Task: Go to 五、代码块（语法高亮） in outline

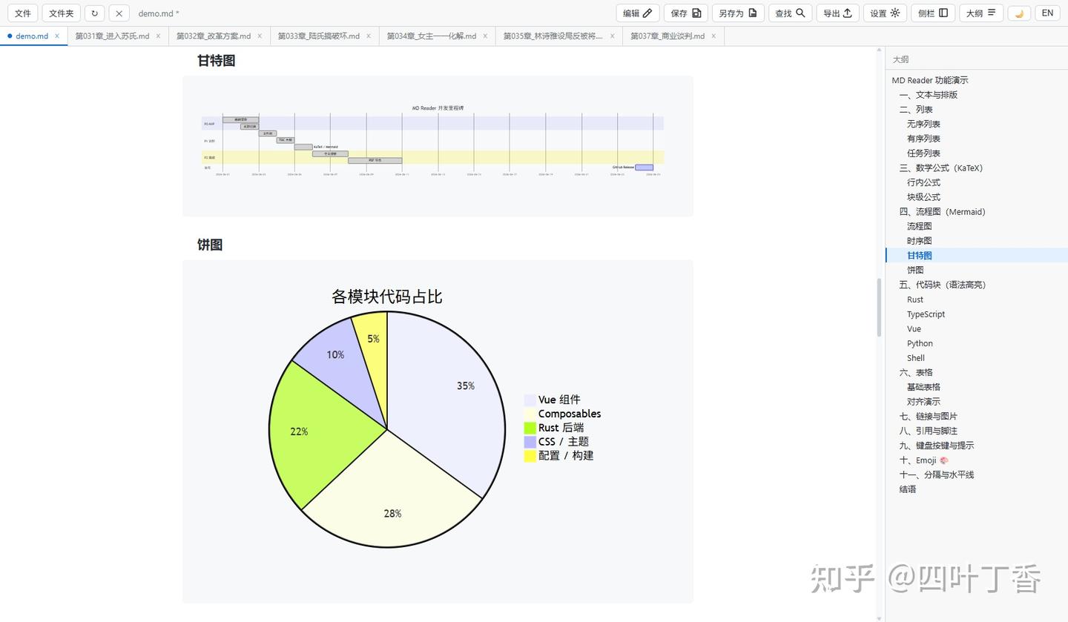Action: (943, 285)
